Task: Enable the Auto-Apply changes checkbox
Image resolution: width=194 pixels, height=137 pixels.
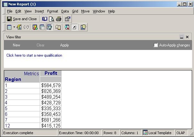Action: pos(156,45)
